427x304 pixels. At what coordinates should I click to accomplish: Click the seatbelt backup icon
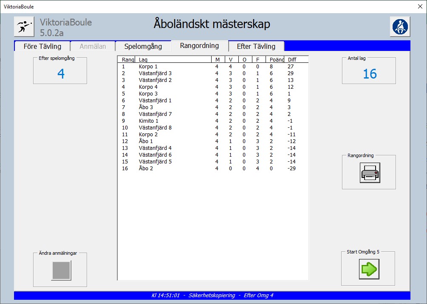point(399,27)
